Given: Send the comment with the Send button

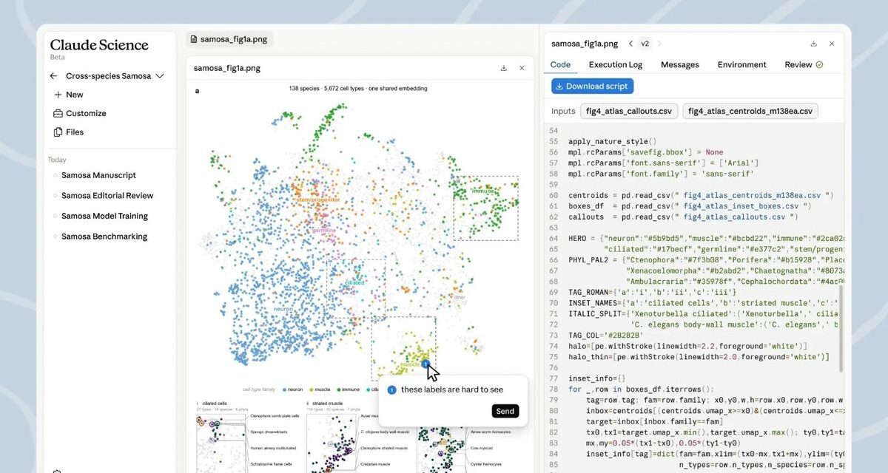Looking at the screenshot, I should 505,412.
